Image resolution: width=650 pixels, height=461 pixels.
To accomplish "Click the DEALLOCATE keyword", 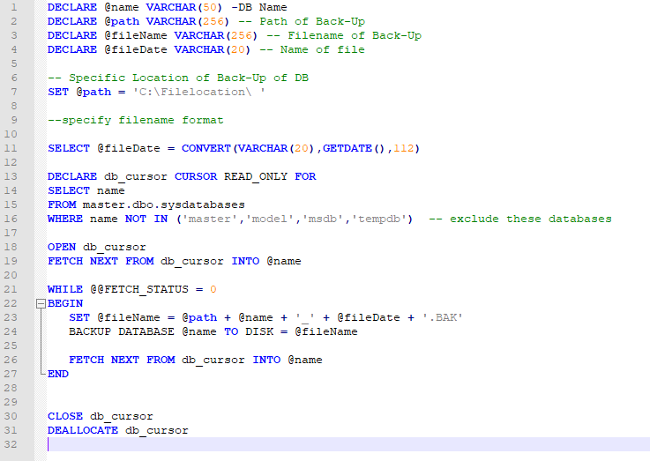I will (83, 430).
